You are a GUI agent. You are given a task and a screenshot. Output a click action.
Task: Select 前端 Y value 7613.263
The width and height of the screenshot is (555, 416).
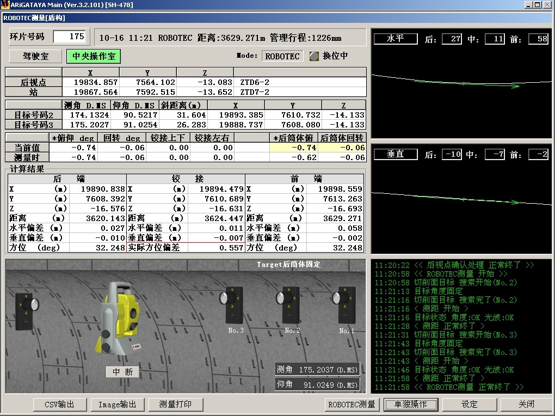coord(335,199)
